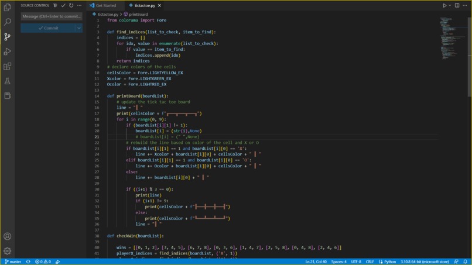This screenshot has width=472, height=265.
Task: Open the Testing flask view
Action: coord(7,81)
